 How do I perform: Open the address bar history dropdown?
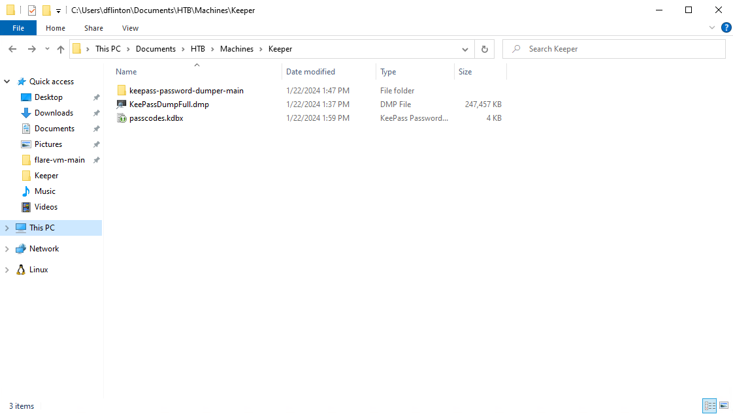465,49
